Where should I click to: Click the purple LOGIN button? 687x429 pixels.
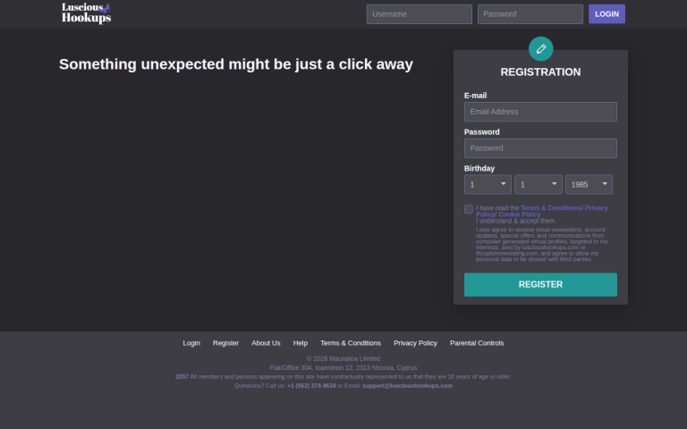(606, 14)
